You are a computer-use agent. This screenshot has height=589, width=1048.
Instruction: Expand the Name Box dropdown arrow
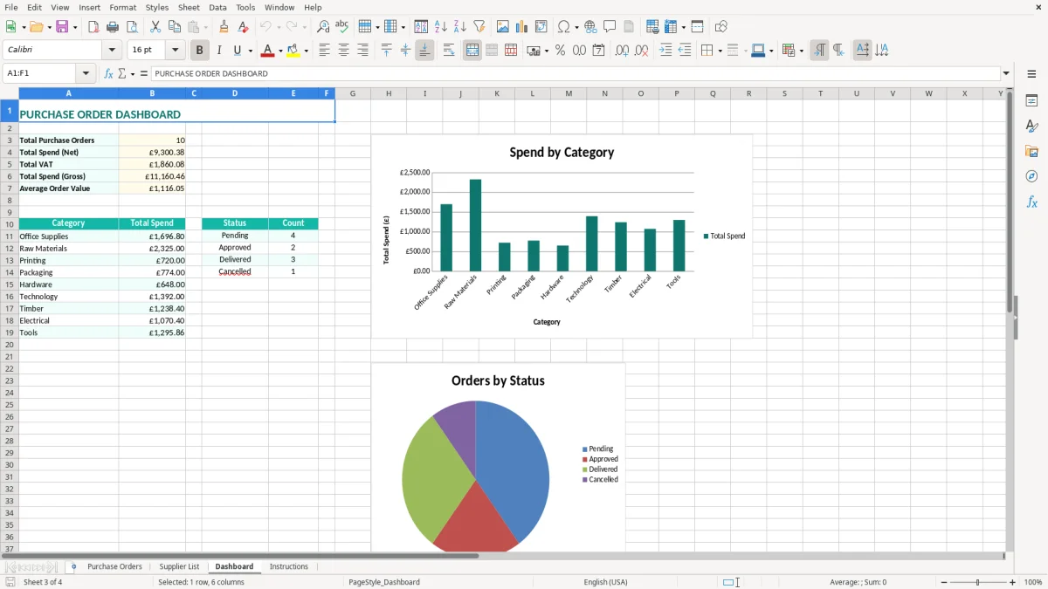point(86,74)
